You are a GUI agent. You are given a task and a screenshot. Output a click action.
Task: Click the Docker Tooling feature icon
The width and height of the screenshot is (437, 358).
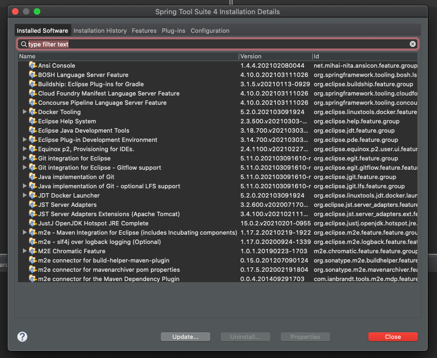pyautogui.click(x=33, y=112)
